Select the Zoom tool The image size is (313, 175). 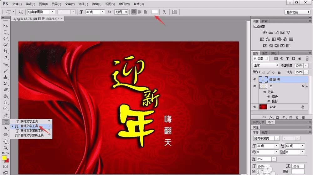5,148
